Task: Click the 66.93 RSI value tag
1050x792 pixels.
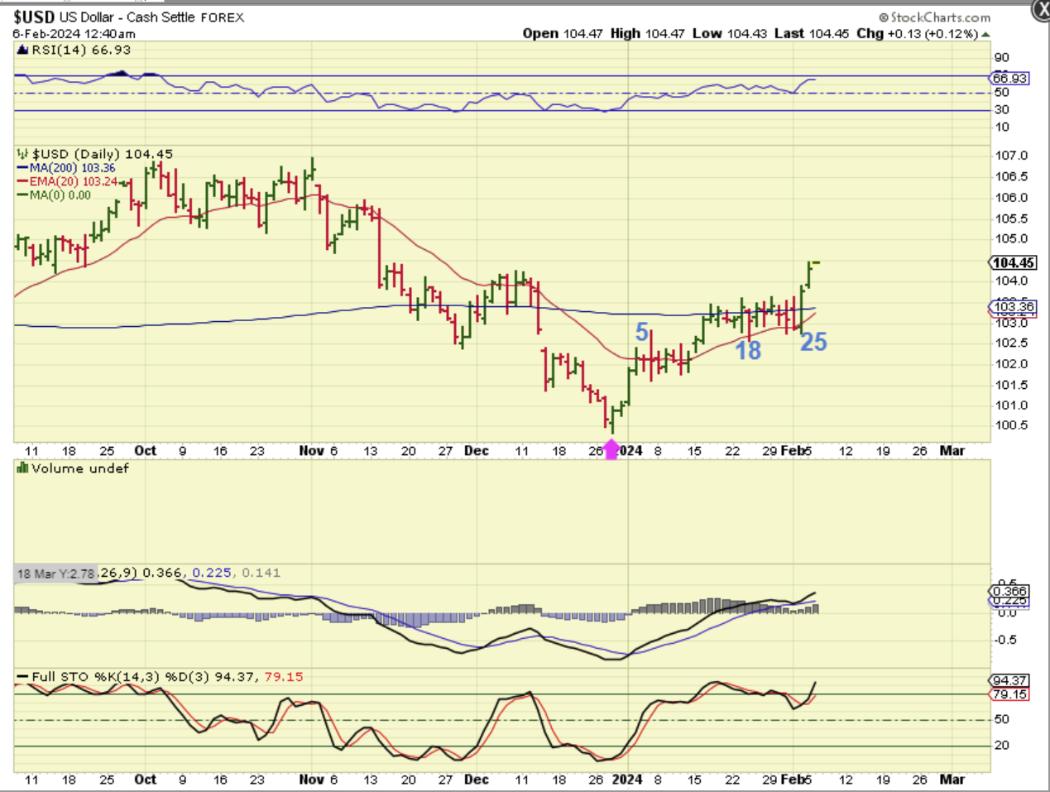Action: point(1009,79)
